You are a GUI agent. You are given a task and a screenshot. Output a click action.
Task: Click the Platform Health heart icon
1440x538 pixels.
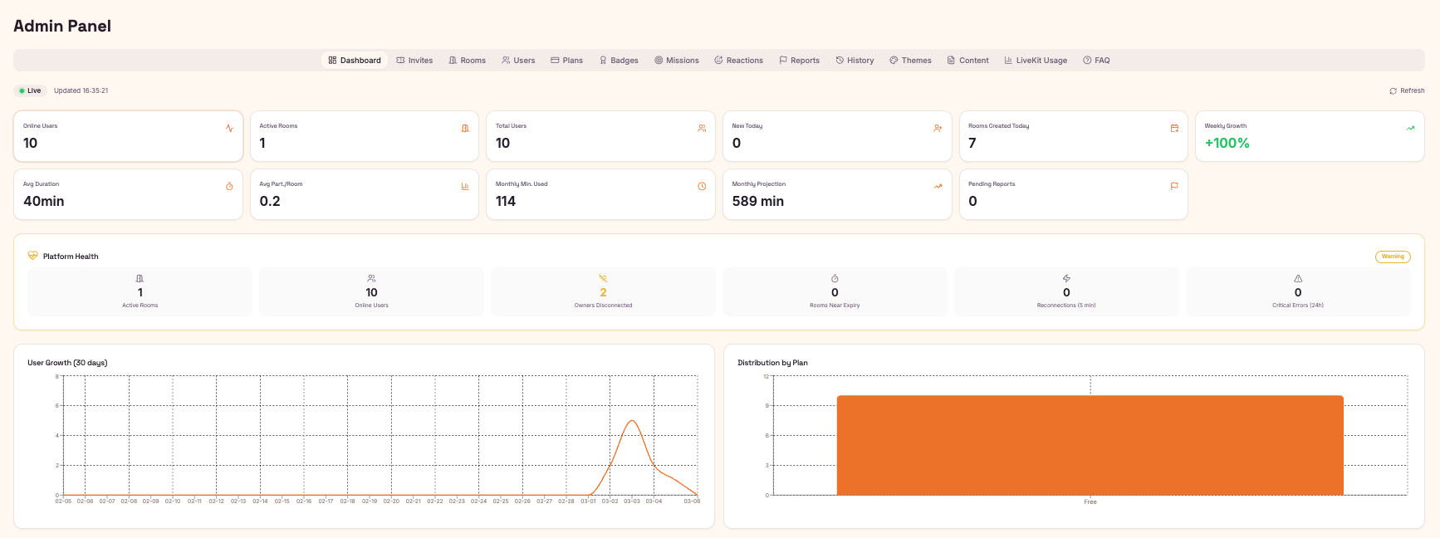[32, 256]
